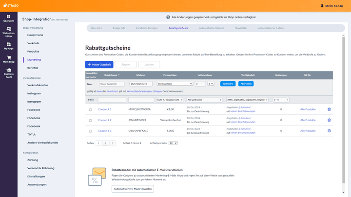Viewport: 351px width, 197px height.
Task: Open Verkäufe in the sidebar
Action: pos(33,43)
